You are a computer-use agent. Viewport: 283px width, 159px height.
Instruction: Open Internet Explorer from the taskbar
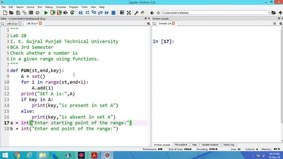point(30,155)
